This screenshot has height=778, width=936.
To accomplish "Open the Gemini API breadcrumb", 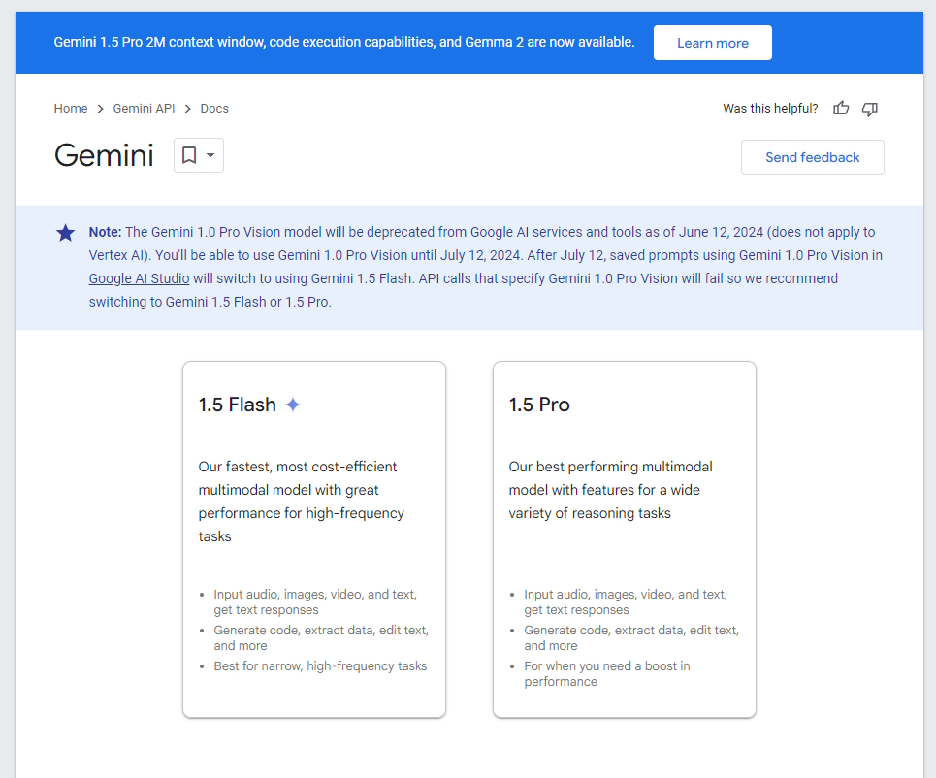I will click(144, 108).
